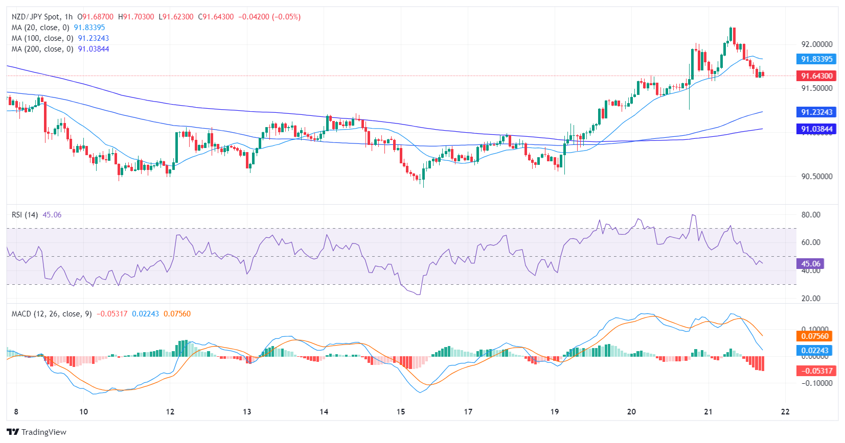The width and height of the screenshot is (845, 443).
Task: Select the blue MACD tag 0.02243
Action: point(814,351)
